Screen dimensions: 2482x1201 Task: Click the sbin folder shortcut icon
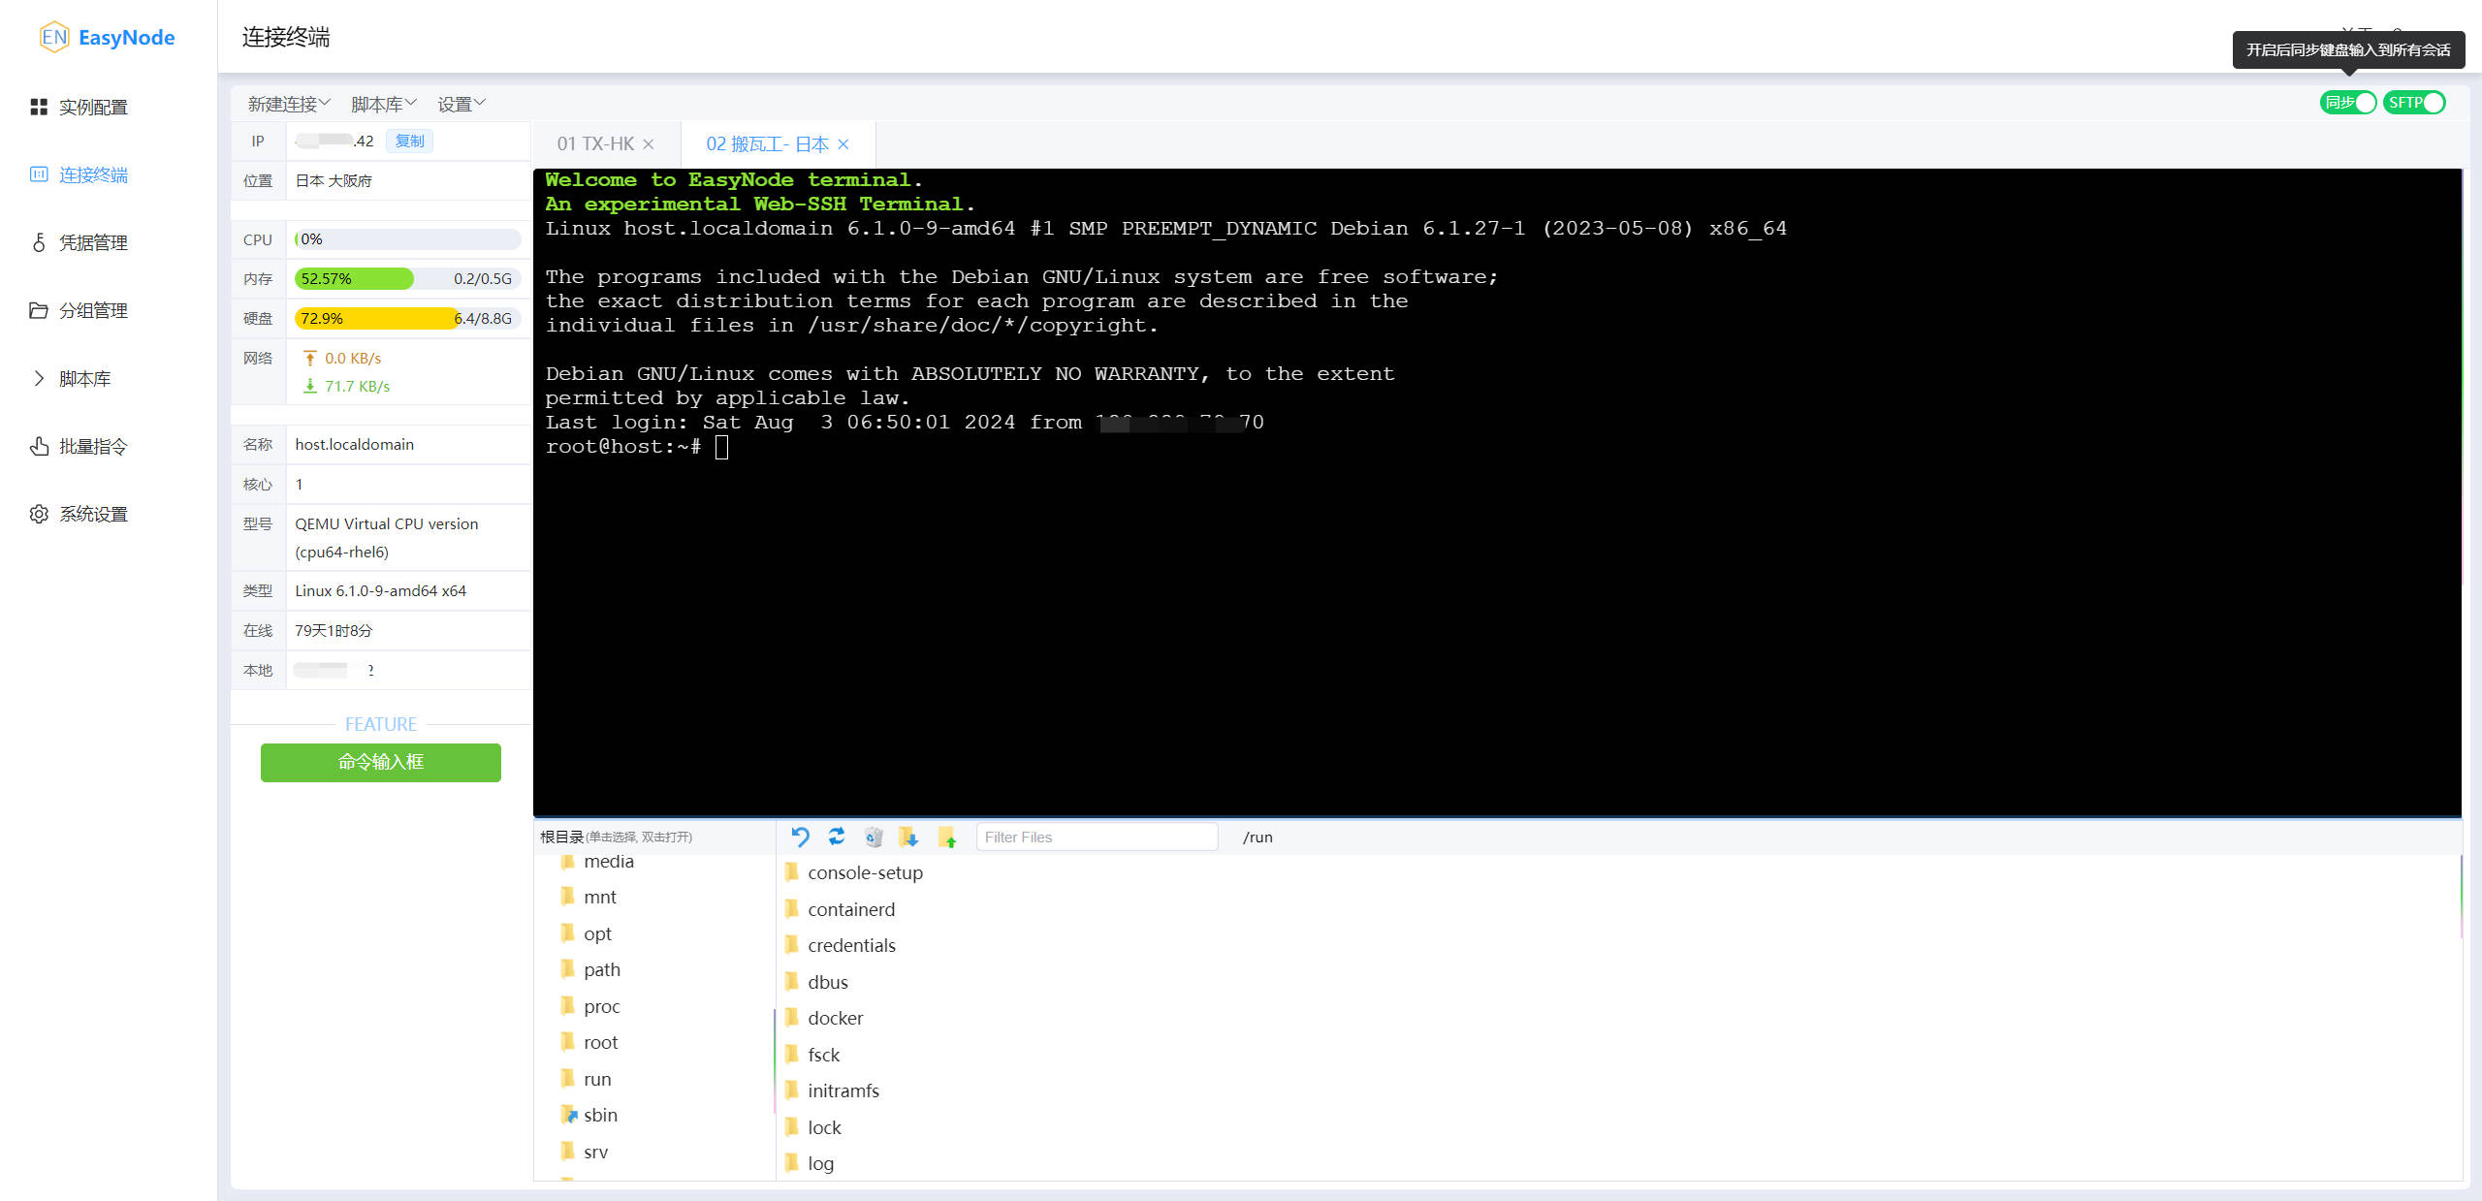(568, 1115)
